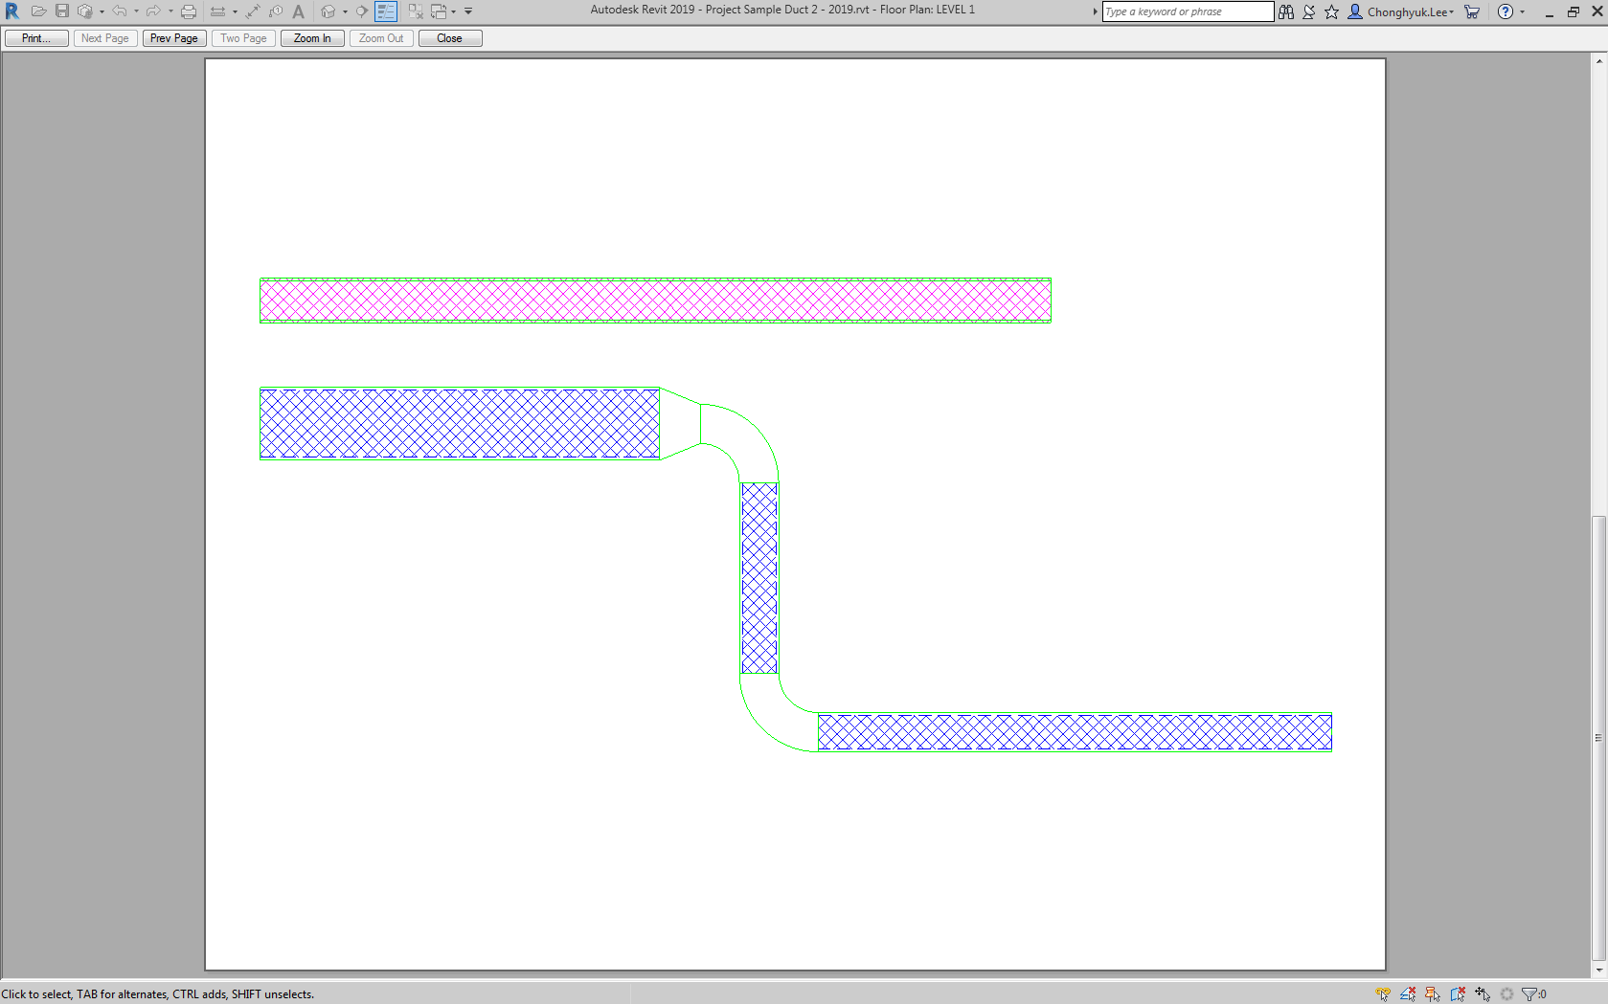Expand the Quick Access Toolbar customization menu
The width and height of the screenshot is (1608, 1004).
click(468, 11)
